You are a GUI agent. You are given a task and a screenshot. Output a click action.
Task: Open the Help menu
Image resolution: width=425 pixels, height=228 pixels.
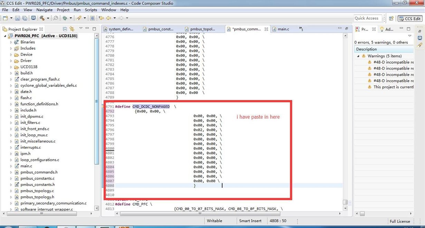(x=124, y=10)
